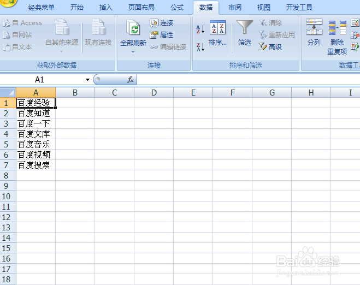Select column D header
This screenshot has height=285, width=360.
click(x=154, y=93)
